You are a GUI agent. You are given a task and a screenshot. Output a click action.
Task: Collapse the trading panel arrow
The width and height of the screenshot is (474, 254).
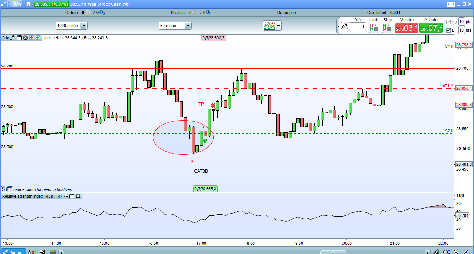[x=338, y=26]
